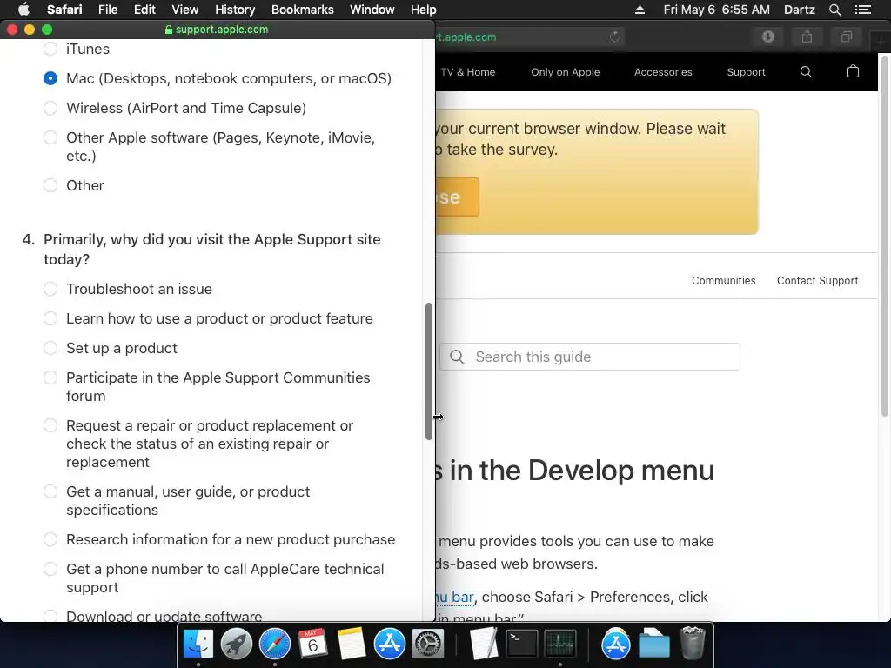Choose Participate in Apple Support Communities forum

(x=50, y=377)
